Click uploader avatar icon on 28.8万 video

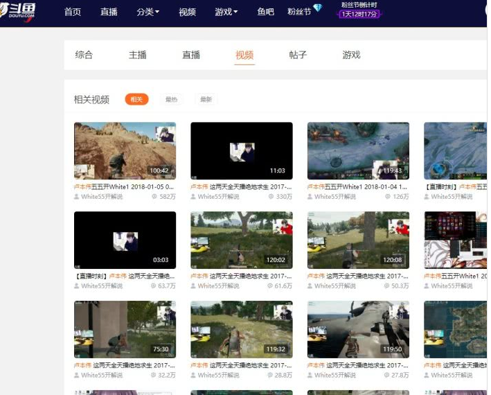point(193,376)
